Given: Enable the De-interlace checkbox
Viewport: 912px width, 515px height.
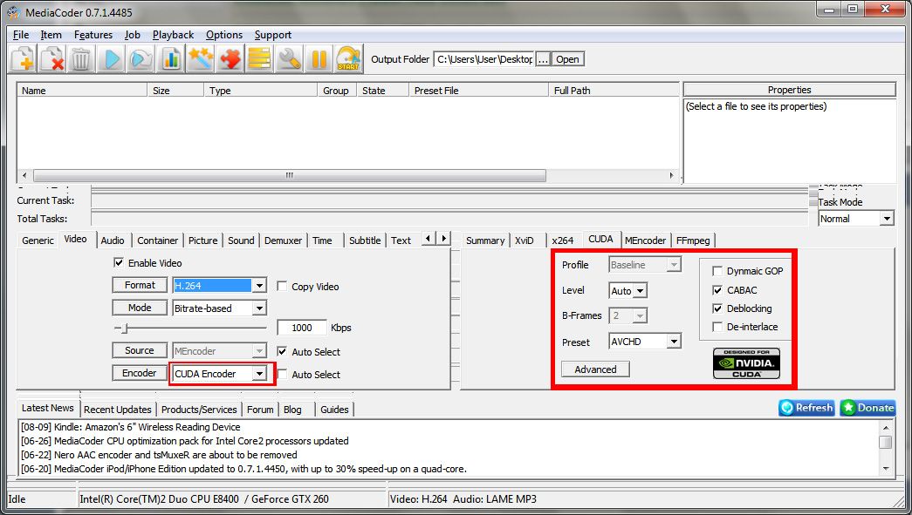Looking at the screenshot, I should tap(717, 327).
